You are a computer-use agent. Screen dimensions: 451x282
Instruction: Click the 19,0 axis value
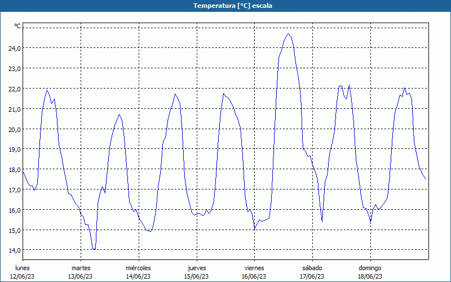click(x=15, y=149)
